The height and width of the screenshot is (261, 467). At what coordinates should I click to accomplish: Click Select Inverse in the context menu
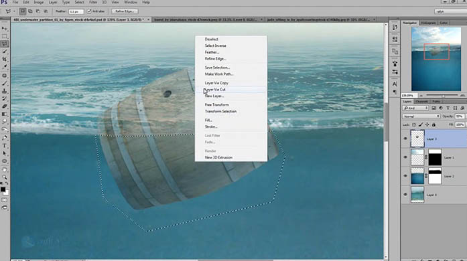click(x=215, y=46)
